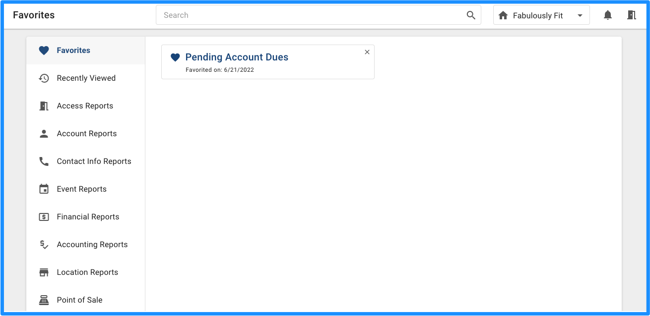650x316 pixels.
Task: Open Accounting Reports category
Action: [x=85, y=245]
